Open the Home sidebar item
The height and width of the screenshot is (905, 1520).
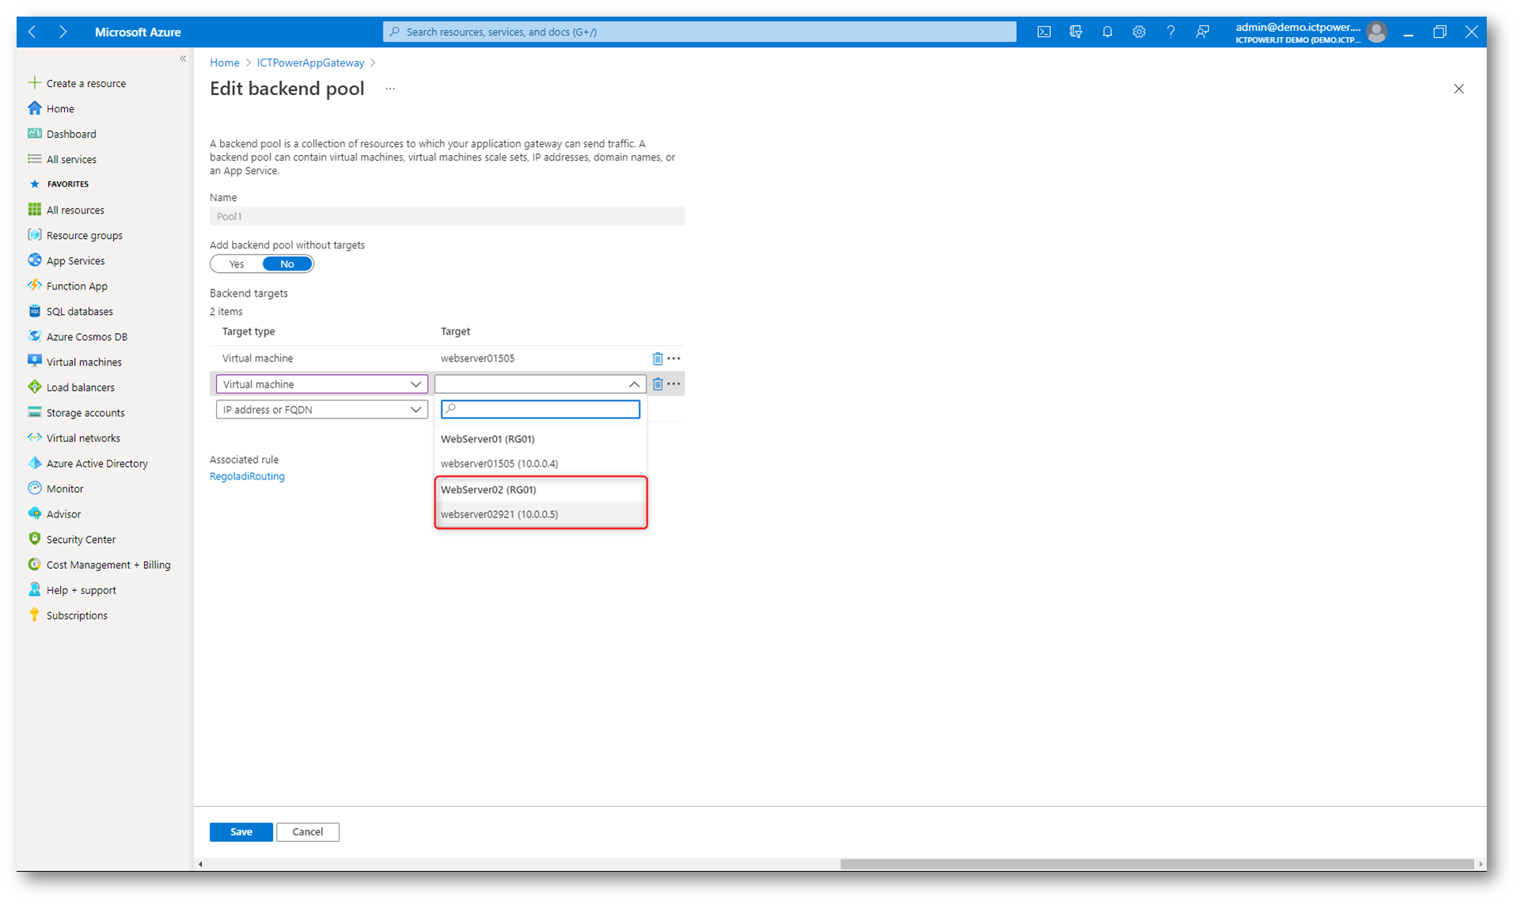(x=60, y=108)
